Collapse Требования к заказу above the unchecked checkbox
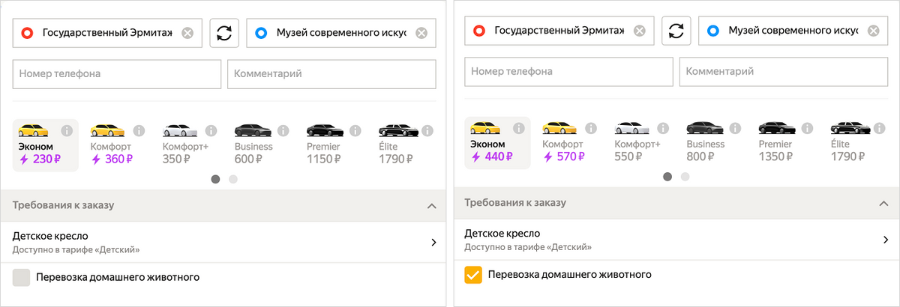This screenshot has width=900, height=307. coord(430,205)
